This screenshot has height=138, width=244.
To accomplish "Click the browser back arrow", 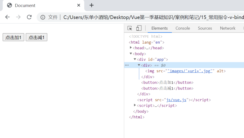I will [x=8, y=17].
